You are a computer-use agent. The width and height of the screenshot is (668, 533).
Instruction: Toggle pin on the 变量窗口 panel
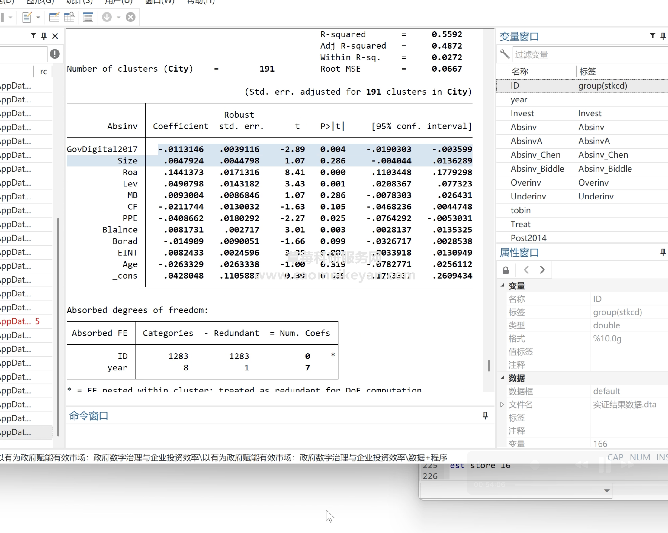coord(663,36)
